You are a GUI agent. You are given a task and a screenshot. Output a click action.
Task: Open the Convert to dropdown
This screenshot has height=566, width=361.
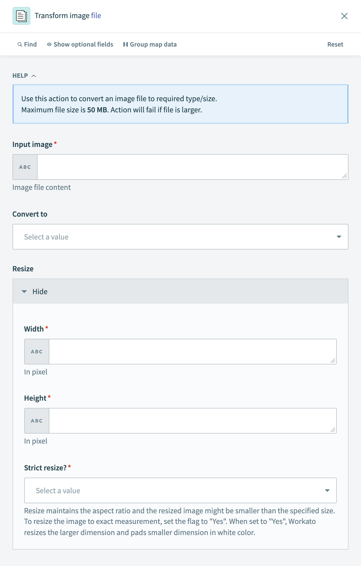point(180,236)
